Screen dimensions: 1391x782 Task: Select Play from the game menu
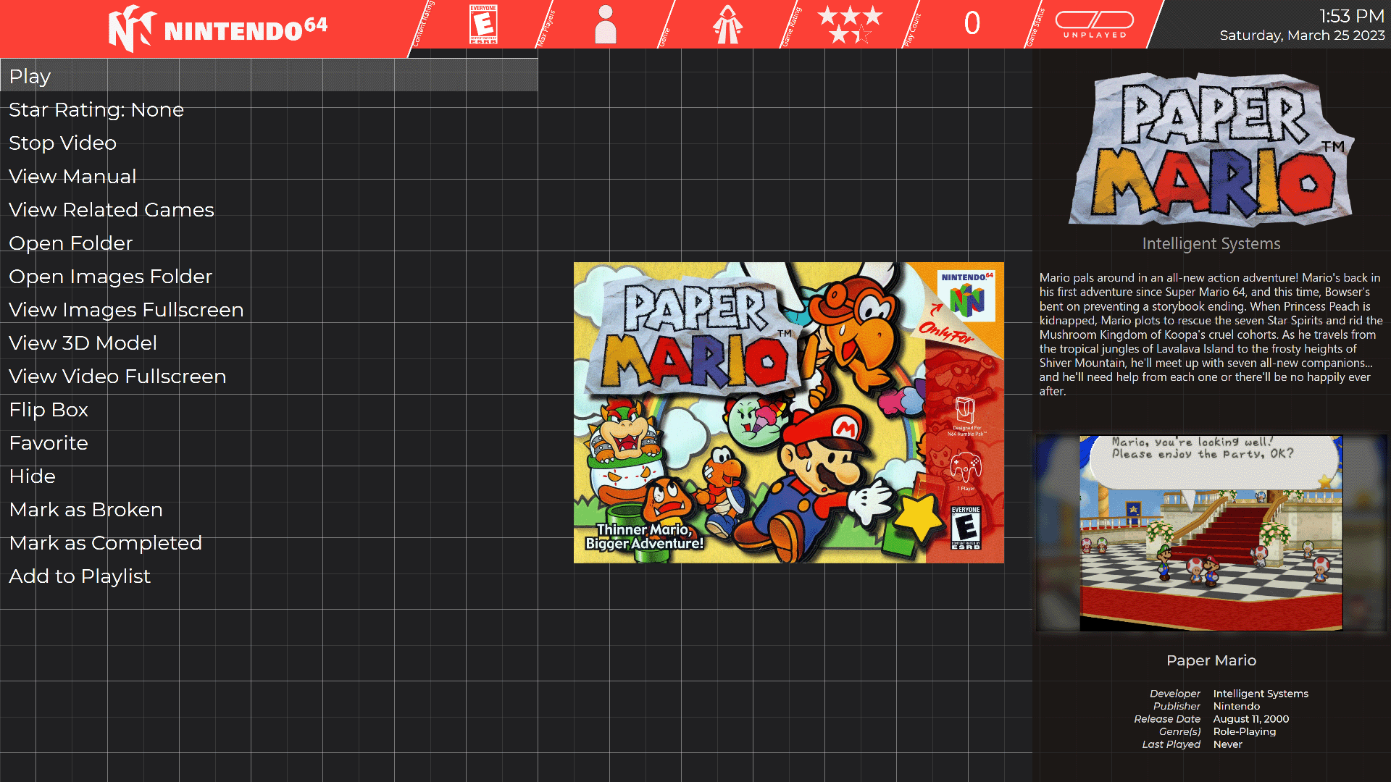[x=269, y=75]
